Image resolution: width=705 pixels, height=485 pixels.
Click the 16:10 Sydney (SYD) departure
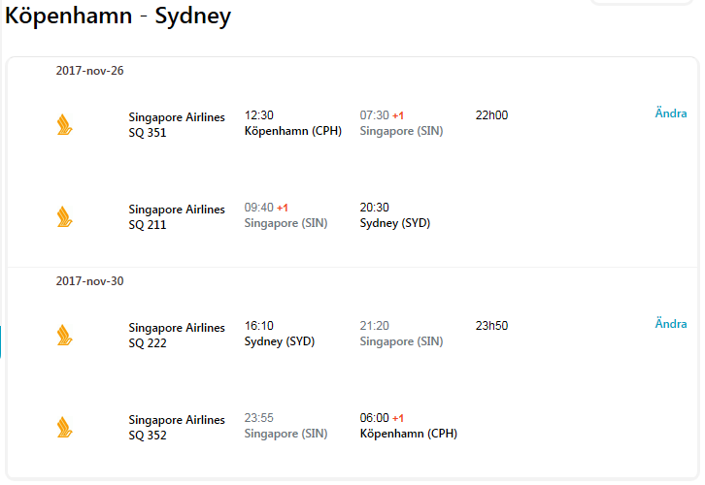280,335
